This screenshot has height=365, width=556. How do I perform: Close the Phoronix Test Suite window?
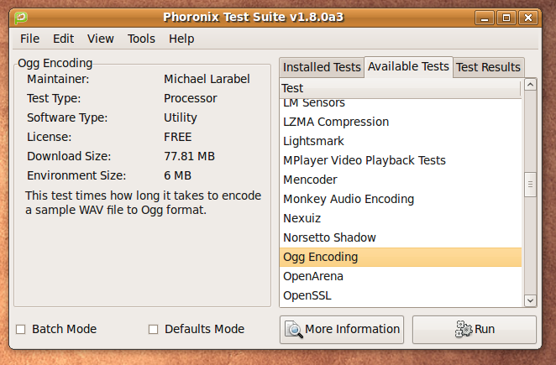coord(528,18)
